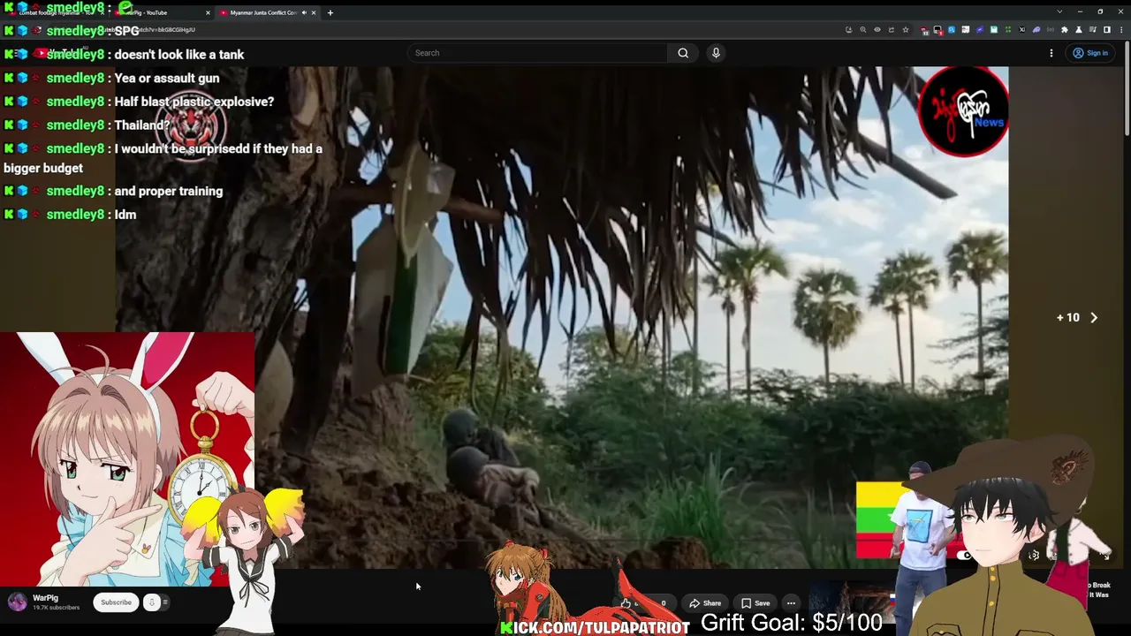Toggle the browser side panel
This screenshot has height=636, width=1131.
tap(1107, 30)
